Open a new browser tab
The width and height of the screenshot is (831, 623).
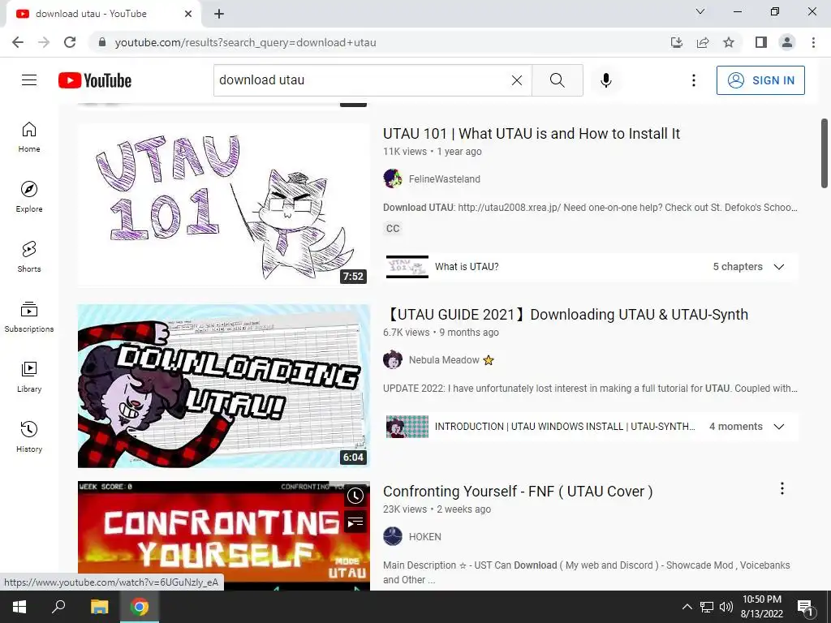(x=219, y=14)
